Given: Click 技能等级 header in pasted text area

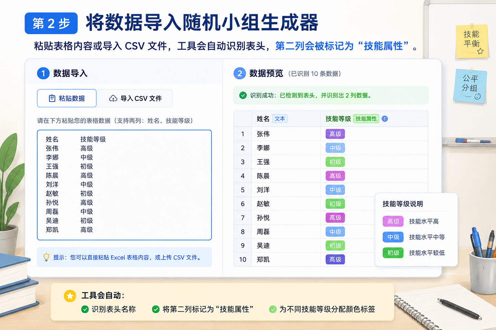Looking at the screenshot, I should [x=93, y=139].
